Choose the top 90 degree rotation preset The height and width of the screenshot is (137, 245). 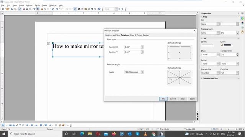(180, 71)
